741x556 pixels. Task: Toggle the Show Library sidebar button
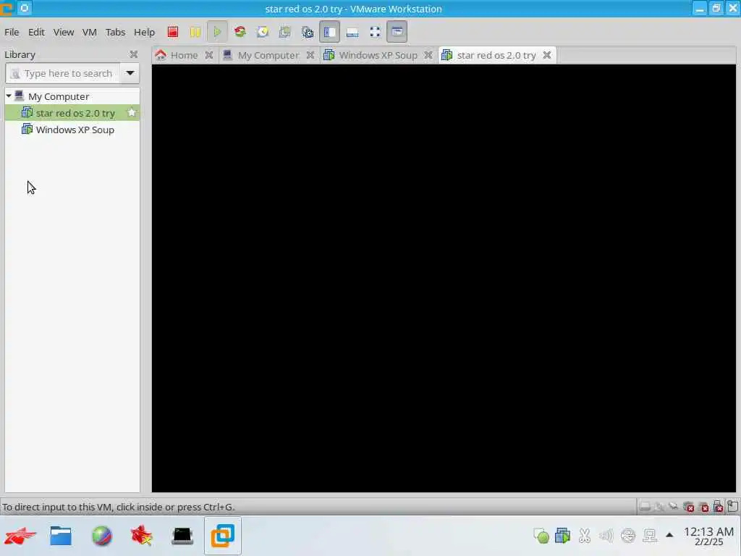click(x=329, y=32)
